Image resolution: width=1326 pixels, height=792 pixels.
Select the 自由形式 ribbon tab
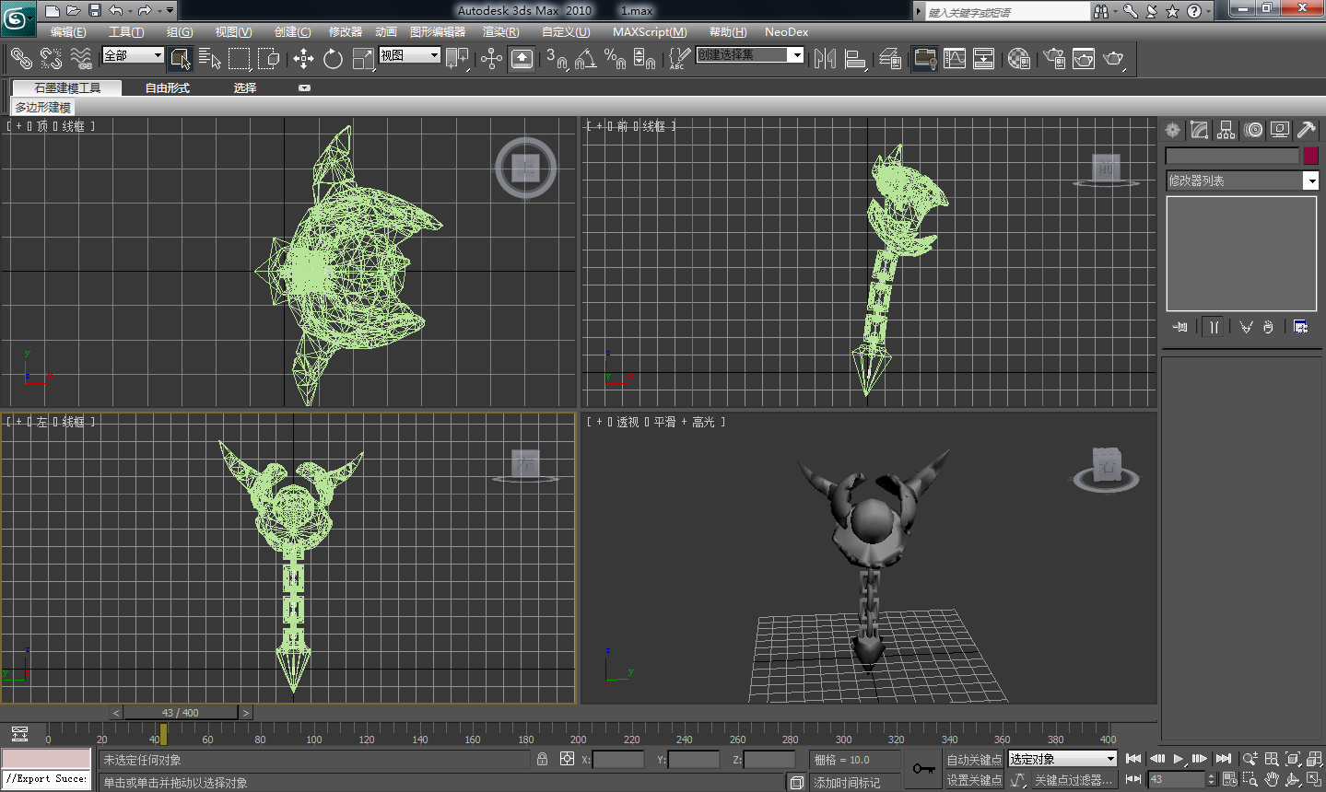(x=168, y=88)
